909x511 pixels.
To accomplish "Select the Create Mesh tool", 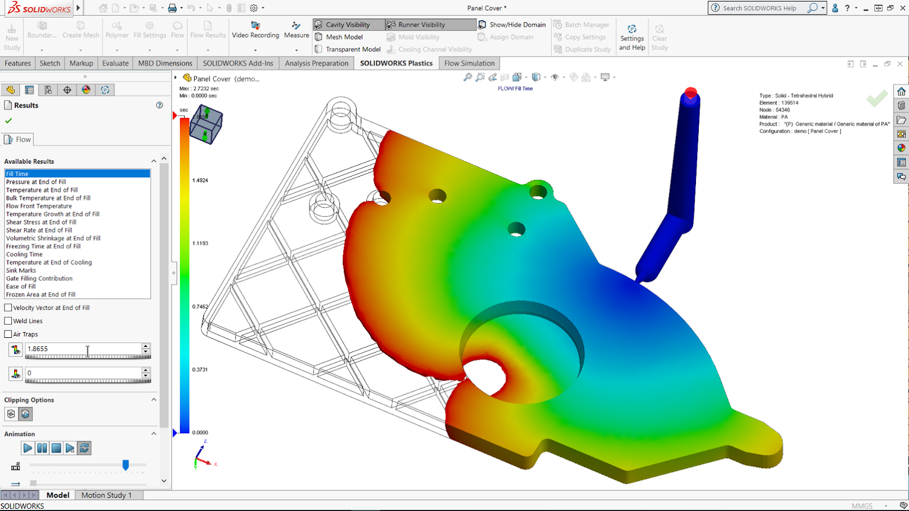I will coord(80,31).
